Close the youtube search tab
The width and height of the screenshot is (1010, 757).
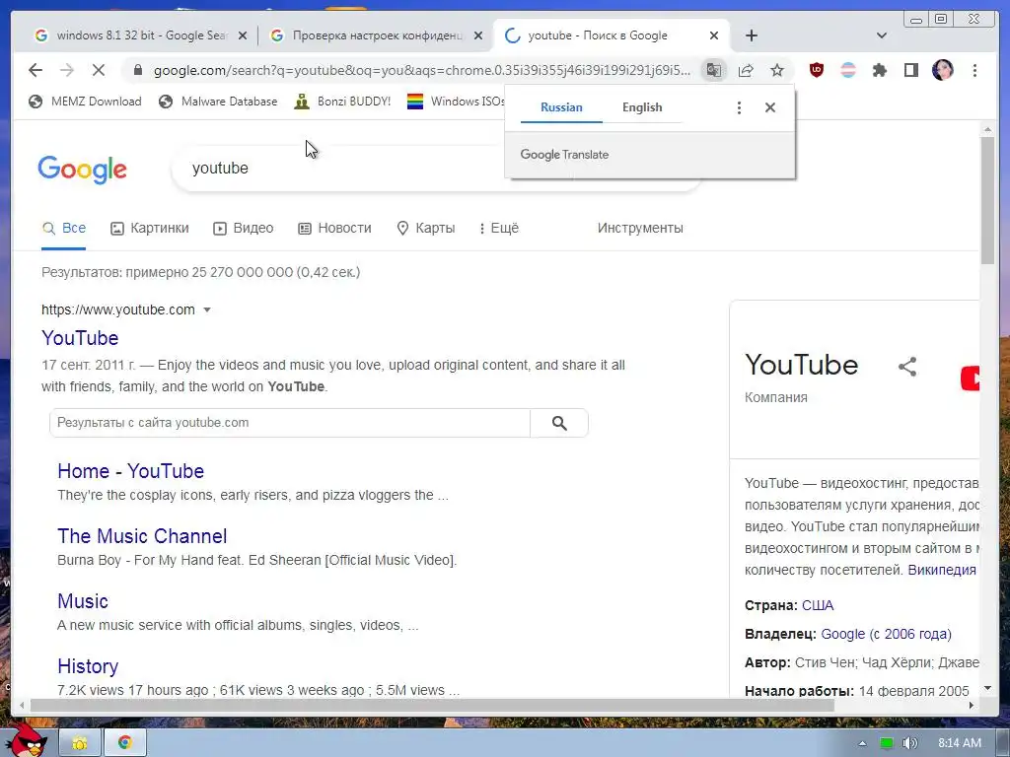click(714, 36)
